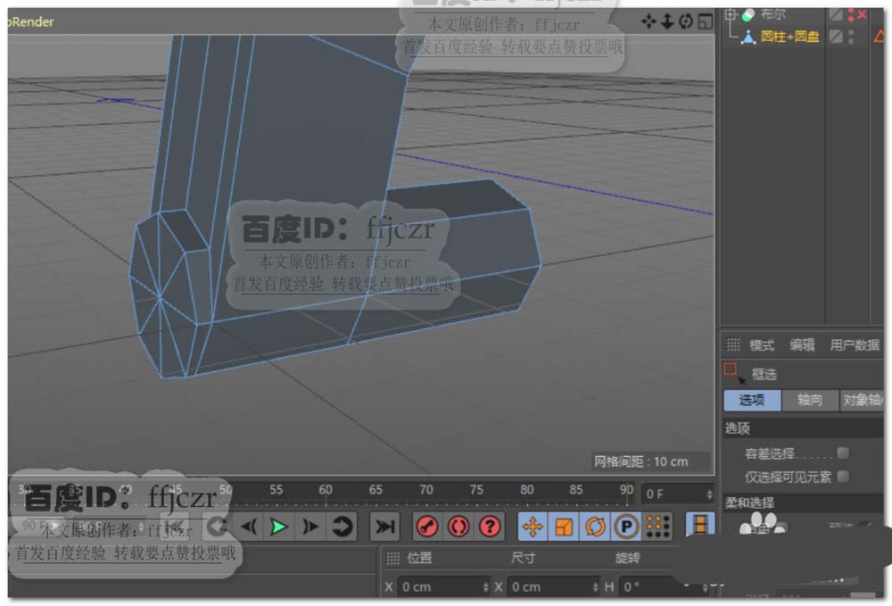Switch to the 轴向 tab

click(x=809, y=401)
